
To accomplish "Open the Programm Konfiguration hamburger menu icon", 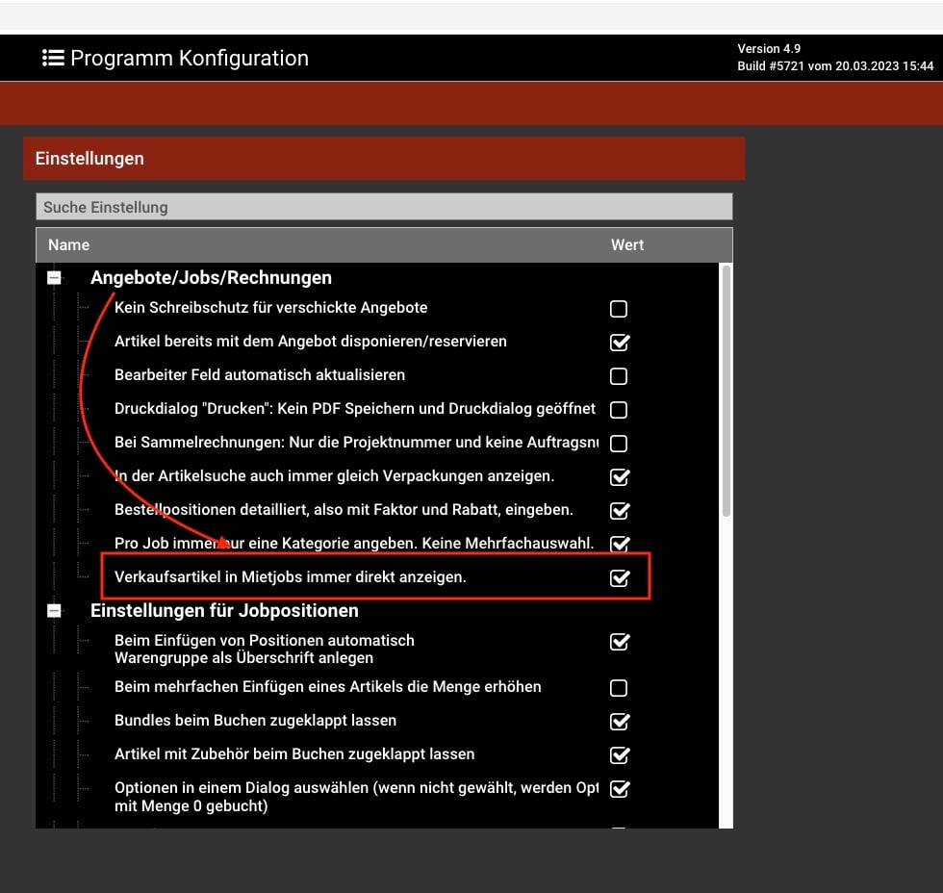I will (53, 58).
